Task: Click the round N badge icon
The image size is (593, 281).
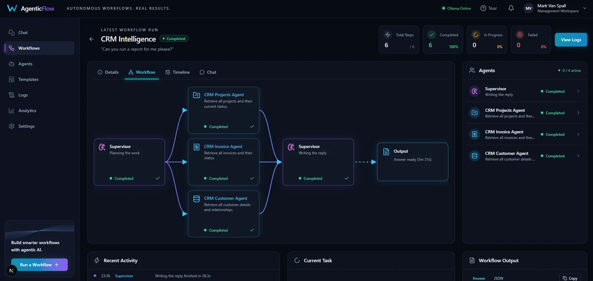Action: pyautogui.click(x=11, y=271)
